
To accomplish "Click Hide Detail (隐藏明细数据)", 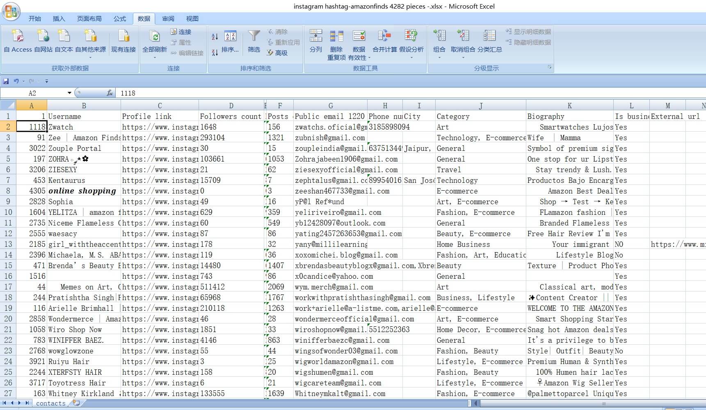I will pyautogui.click(x=528, y=42).
